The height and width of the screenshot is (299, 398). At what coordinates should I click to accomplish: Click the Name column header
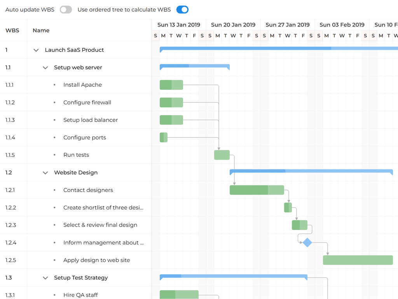[x=41, y=30]
